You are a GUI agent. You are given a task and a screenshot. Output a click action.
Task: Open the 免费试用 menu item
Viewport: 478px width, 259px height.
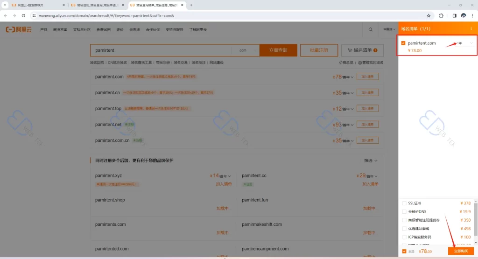[x=103, y=29]
